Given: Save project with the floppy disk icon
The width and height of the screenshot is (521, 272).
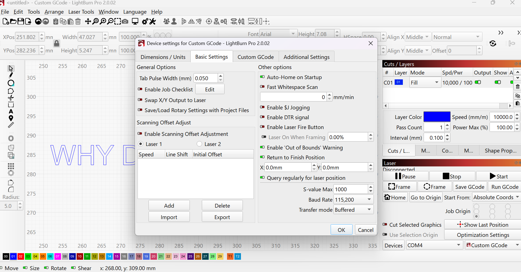Looking at the screenshot, I should pyautogui.click(x=21, y=21).
